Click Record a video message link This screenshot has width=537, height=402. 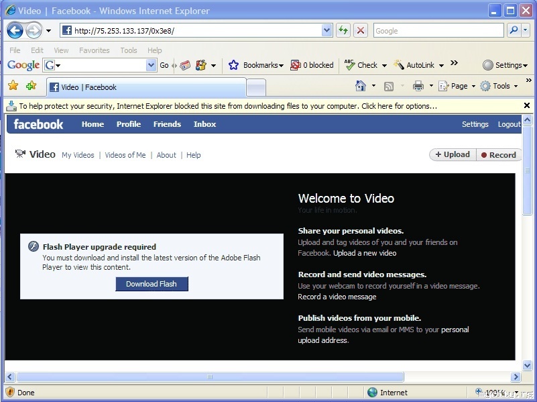(x=337, y=297)
